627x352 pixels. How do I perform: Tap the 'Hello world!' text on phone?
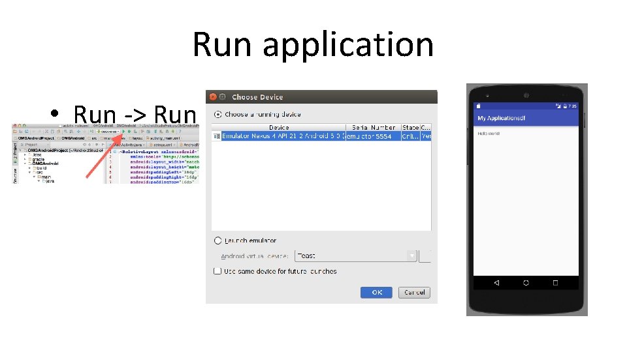tap(489, 134)
